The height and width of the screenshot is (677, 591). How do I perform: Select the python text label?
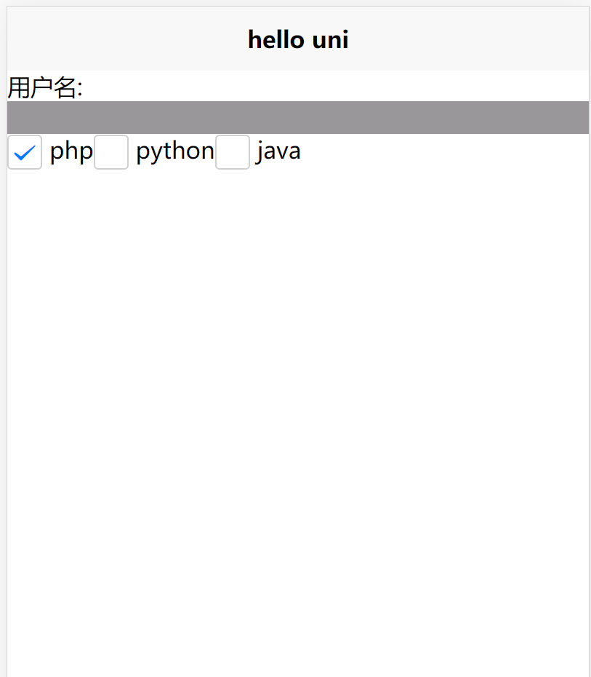[x=175, y=151]
